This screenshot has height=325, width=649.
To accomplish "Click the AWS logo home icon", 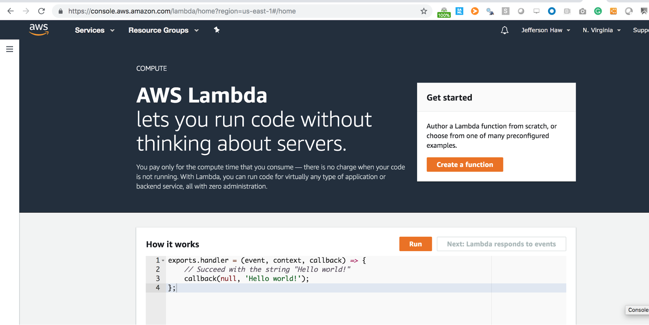I will (x=39, y=30).
